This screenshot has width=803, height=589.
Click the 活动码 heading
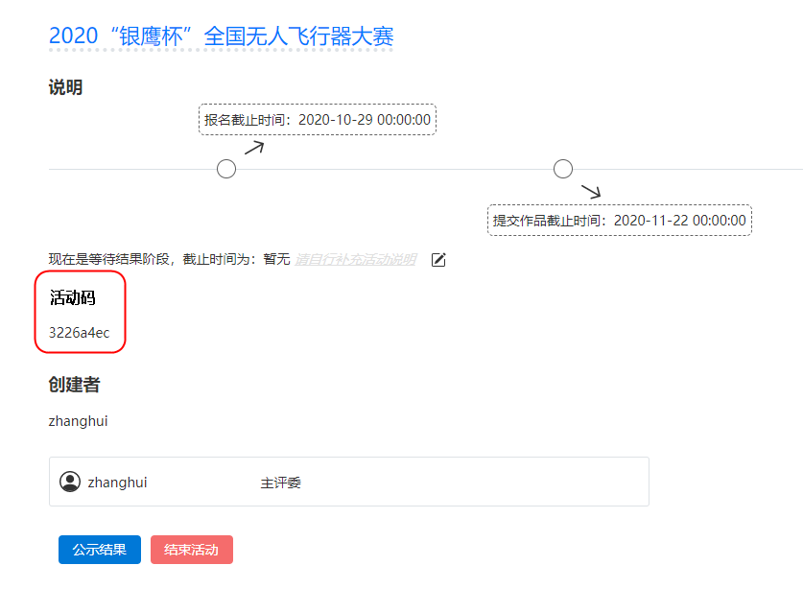[x=72, y=297]
